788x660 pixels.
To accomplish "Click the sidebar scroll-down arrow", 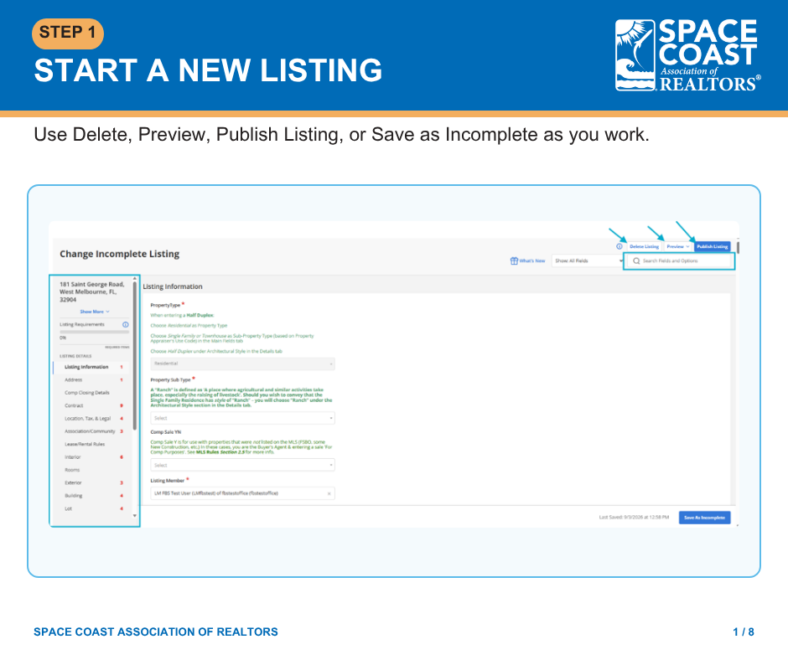I will point(135,516).
